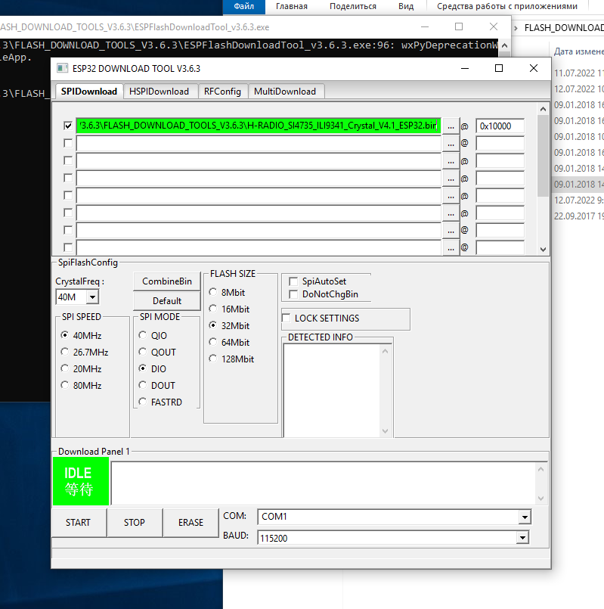604x609 pixels.
Task: Open the COM port dropdown showing COM1
Action: point(525,517)
